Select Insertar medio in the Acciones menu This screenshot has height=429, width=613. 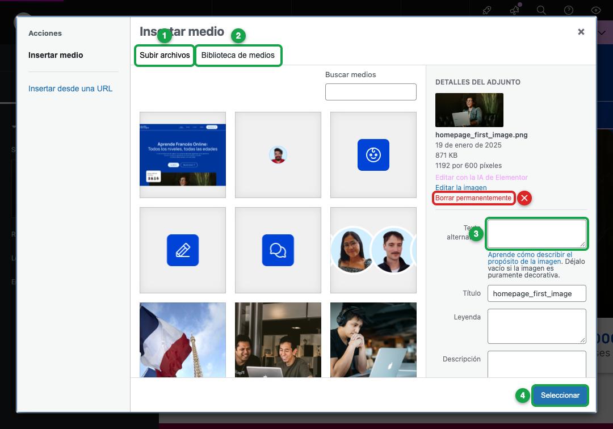point(56,55)
